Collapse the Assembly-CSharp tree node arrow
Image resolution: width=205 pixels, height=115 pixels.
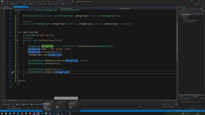(180, 15)
